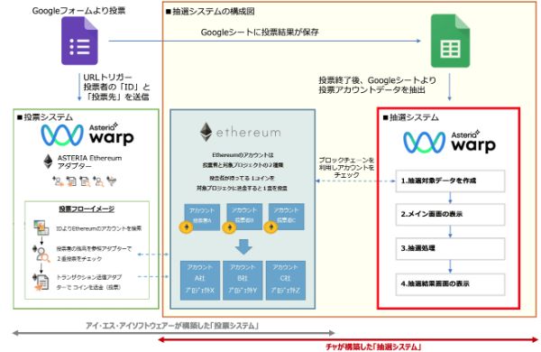Select the アカウント A社 プロジェクトX box
The width and height of the screenshot is (541, 352).
[200, 280]
